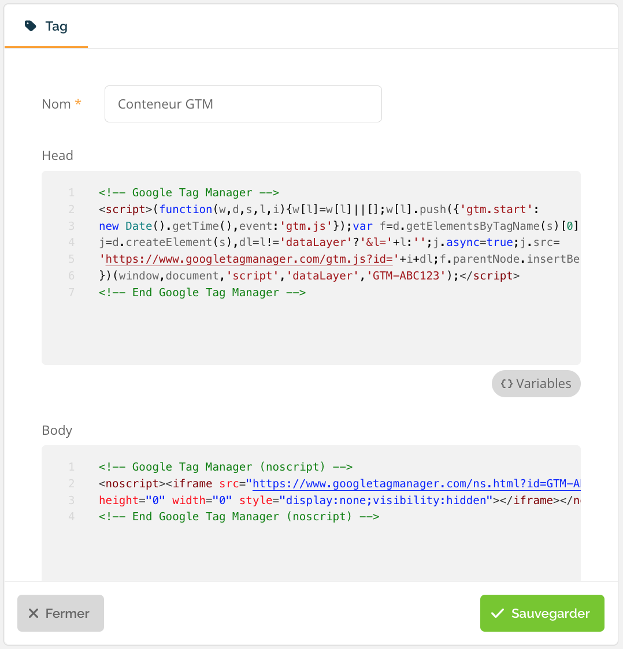Click the googletagmanager.com/gtm.js URL in Head
Screen dimensions: 623x649
click(x=249, y=259)
